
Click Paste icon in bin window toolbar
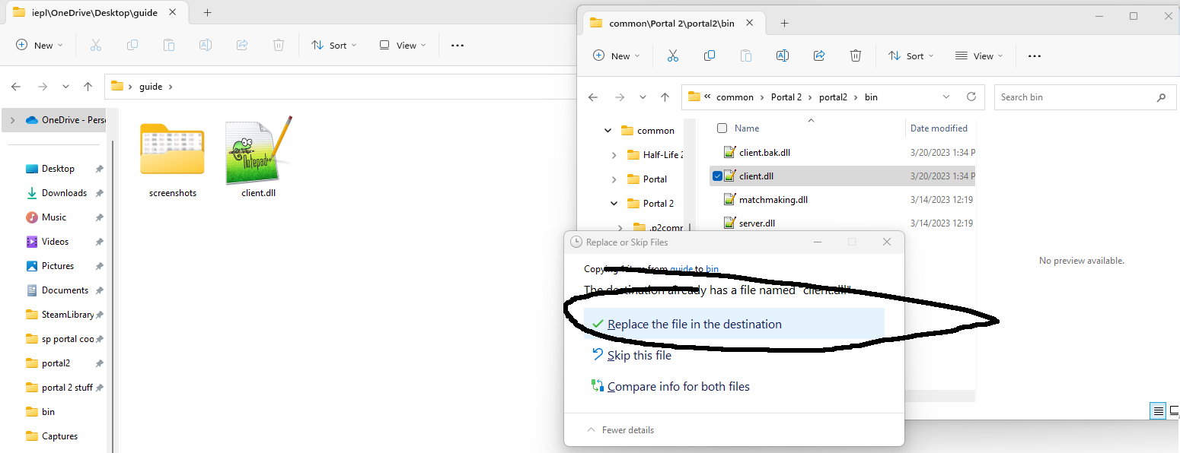[x=746, y=55]
